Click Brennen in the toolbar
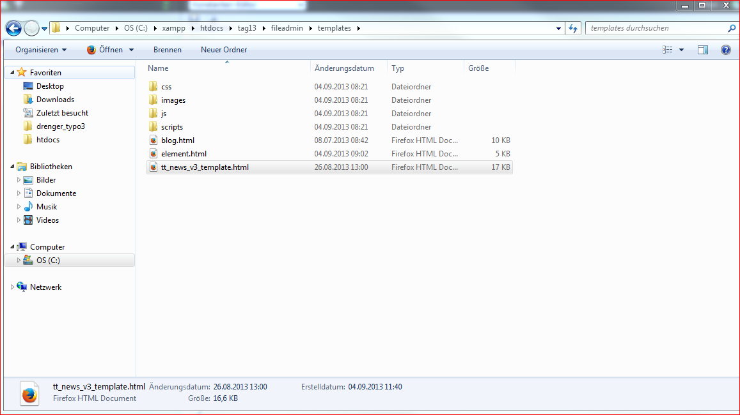This screenshot has height=415, width=740. [x=168, y=50]
